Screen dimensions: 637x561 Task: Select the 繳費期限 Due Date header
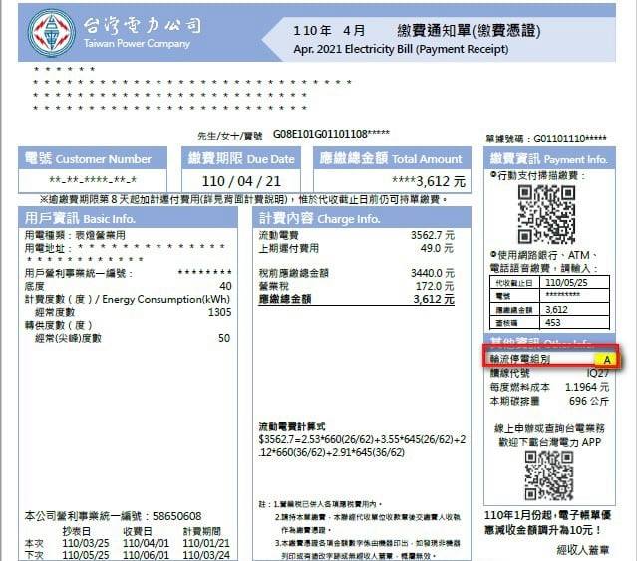(x=243, y=158)
